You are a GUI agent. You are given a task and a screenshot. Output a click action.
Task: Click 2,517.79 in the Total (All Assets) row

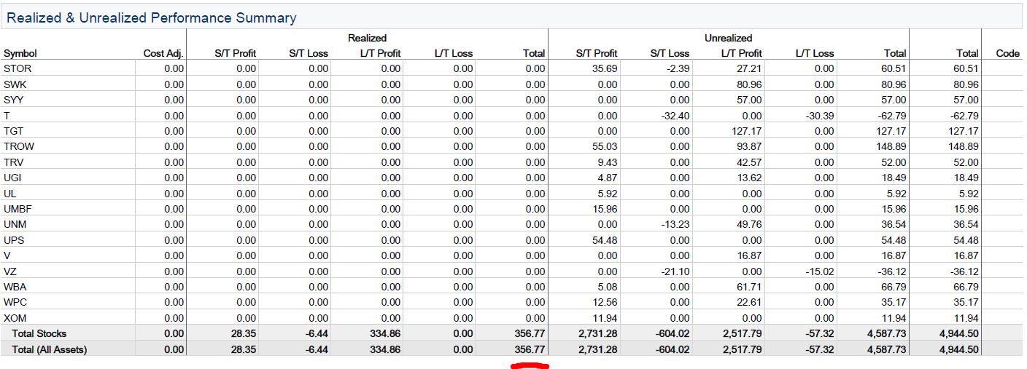tap(742, 349)
